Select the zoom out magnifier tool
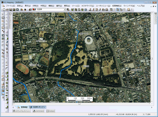158x117 pixels. pyautogui.click(x=3, y=25)
